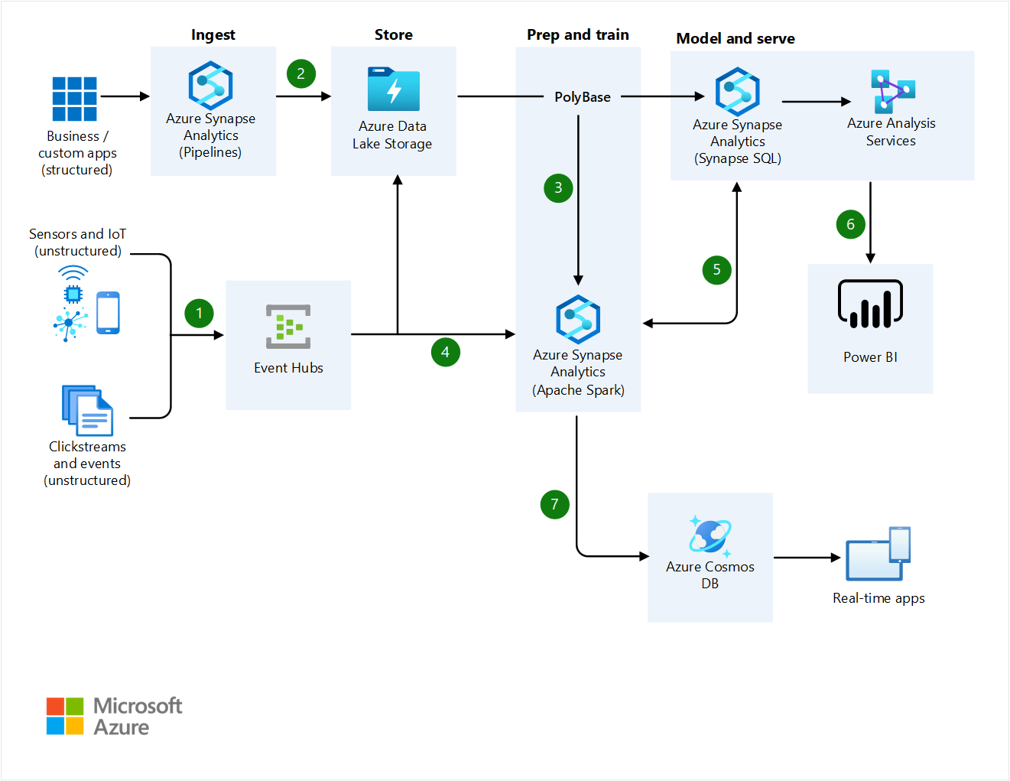1010x781 pixels.
Task: Select the blue smartphone icon
Action: [109, 313]
